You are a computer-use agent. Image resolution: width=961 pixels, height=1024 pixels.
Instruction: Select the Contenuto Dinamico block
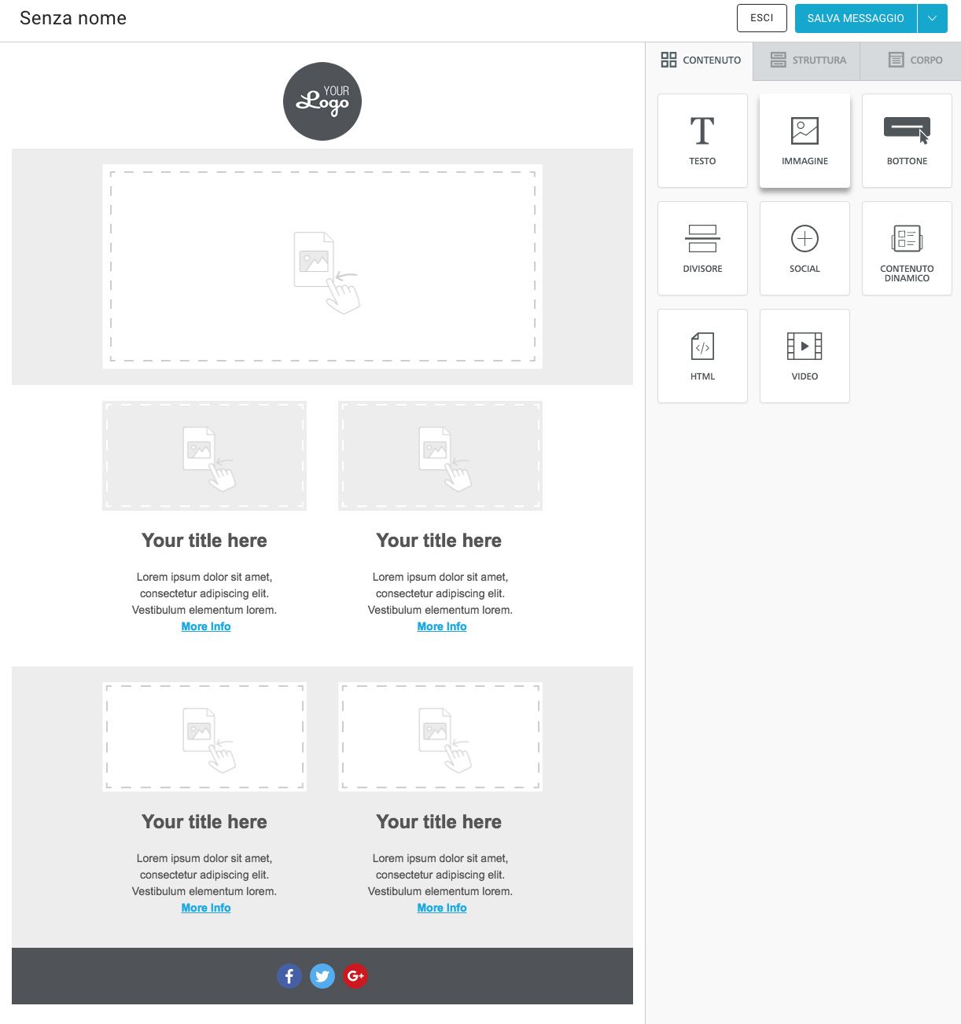907,248
